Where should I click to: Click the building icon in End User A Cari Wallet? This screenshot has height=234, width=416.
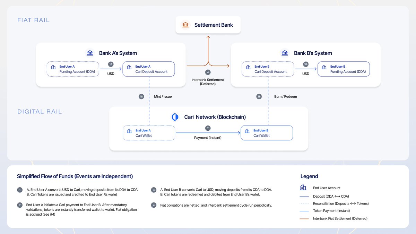click(129, 131)
